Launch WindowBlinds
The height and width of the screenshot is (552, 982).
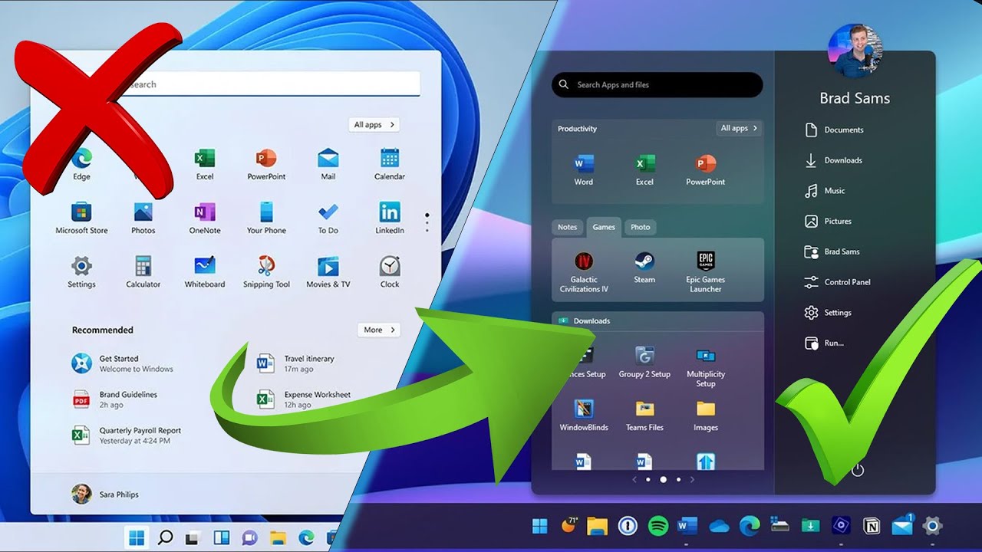[584, 415]
